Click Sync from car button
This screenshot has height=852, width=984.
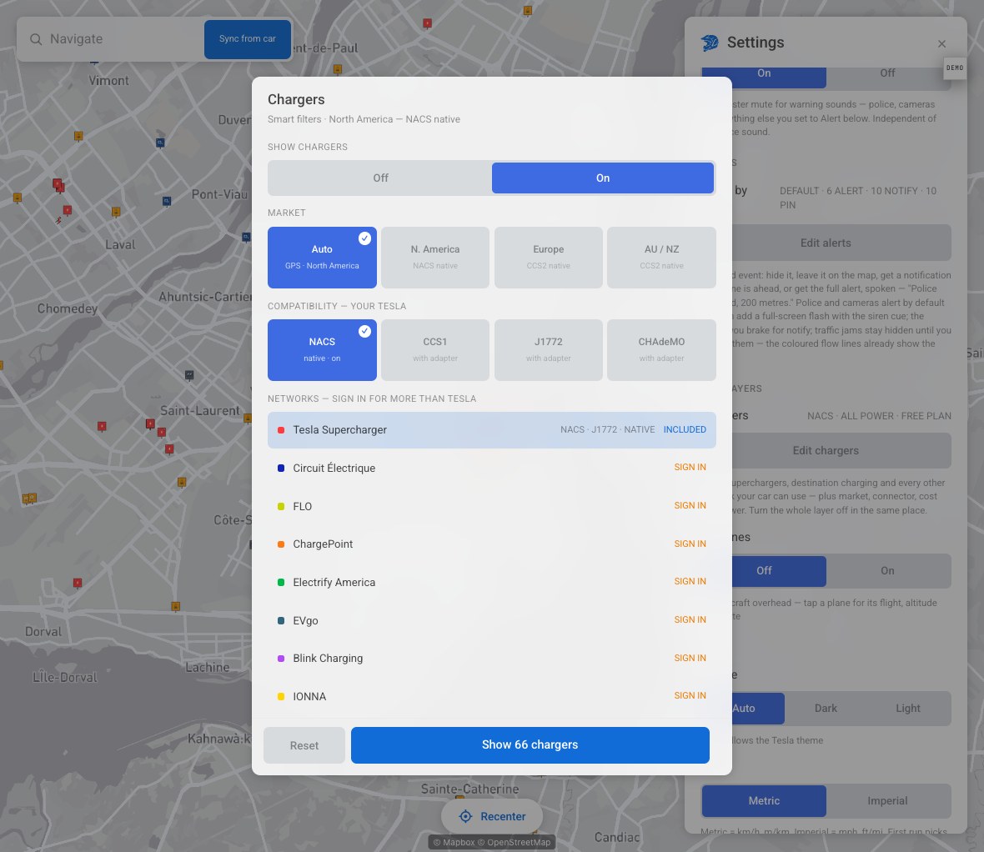click(x=248, y=39)
